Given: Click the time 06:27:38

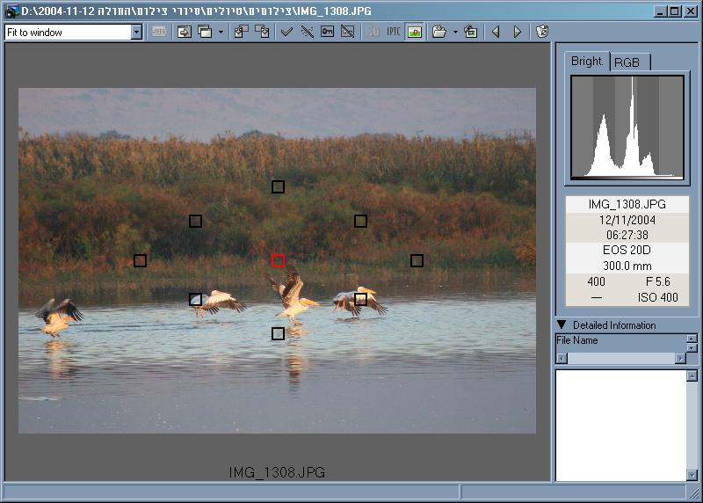Looking at the screenshot, I should (627, 235).
